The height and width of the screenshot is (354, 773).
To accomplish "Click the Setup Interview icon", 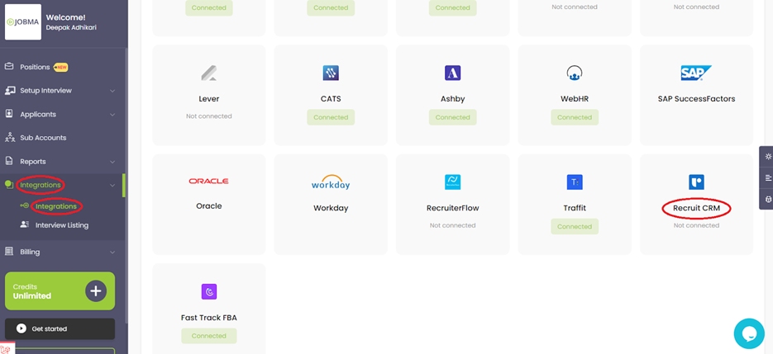I will [9, 91].
